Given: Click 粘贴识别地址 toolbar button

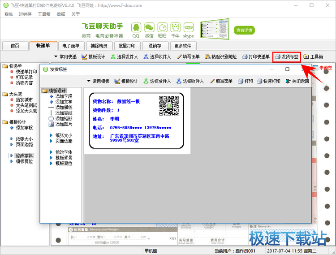Looking at the screenshot, I should [x=221, y=56].
